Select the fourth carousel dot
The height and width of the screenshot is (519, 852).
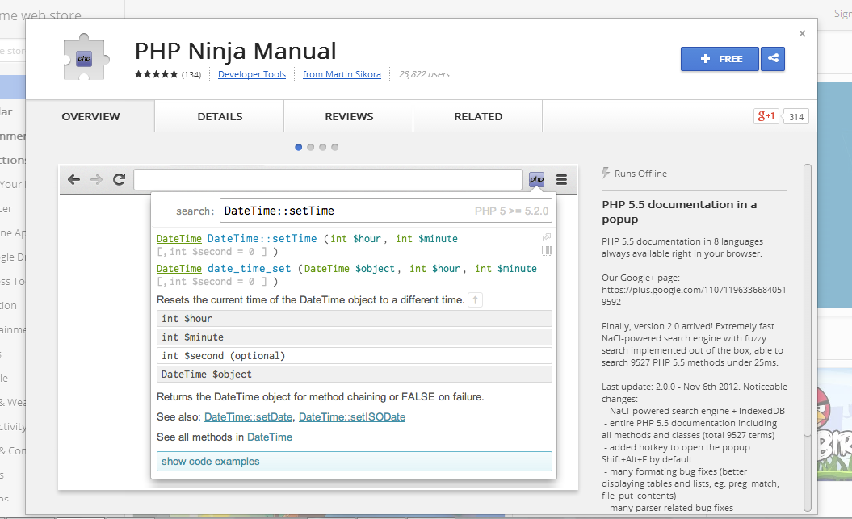(335, 147)
